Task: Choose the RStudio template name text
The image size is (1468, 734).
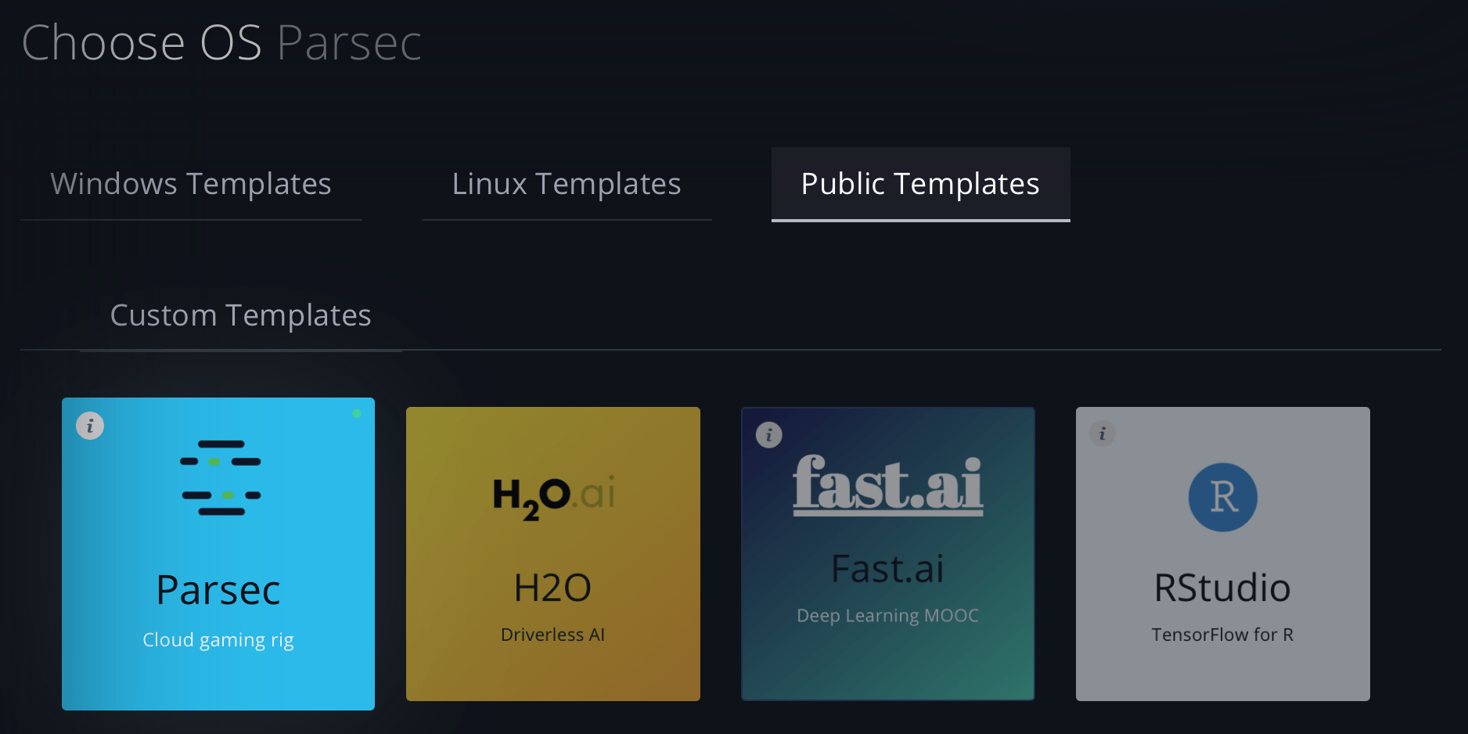Action: [1223, 588]
